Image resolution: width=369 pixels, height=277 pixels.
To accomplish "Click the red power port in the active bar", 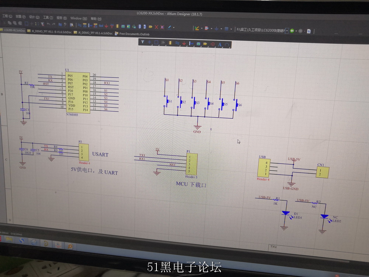I will tap(184, 43).
